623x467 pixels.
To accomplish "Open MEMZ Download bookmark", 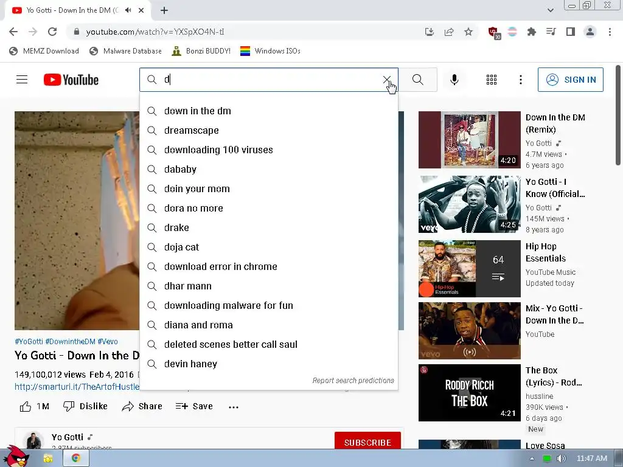I will pos(44,51).
